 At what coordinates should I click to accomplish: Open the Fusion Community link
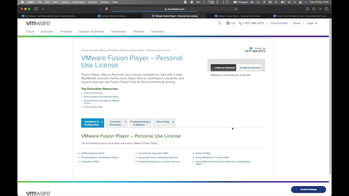(93, 93)
